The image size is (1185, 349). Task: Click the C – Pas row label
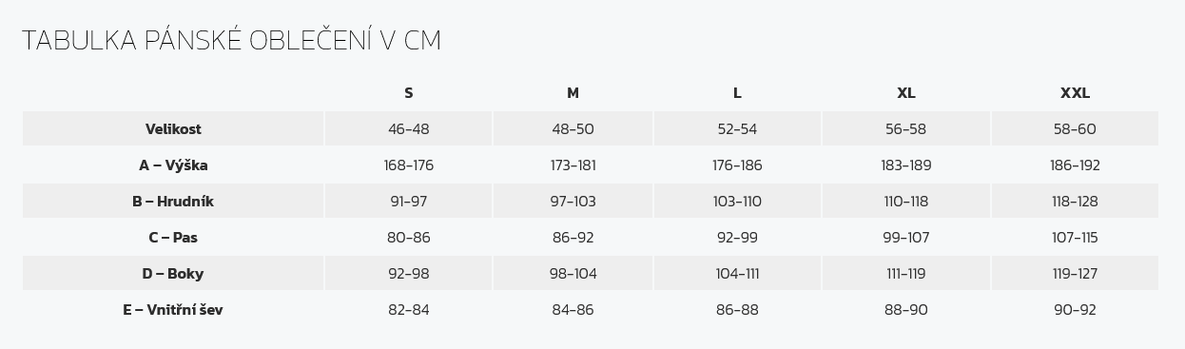tap(173, 238)
